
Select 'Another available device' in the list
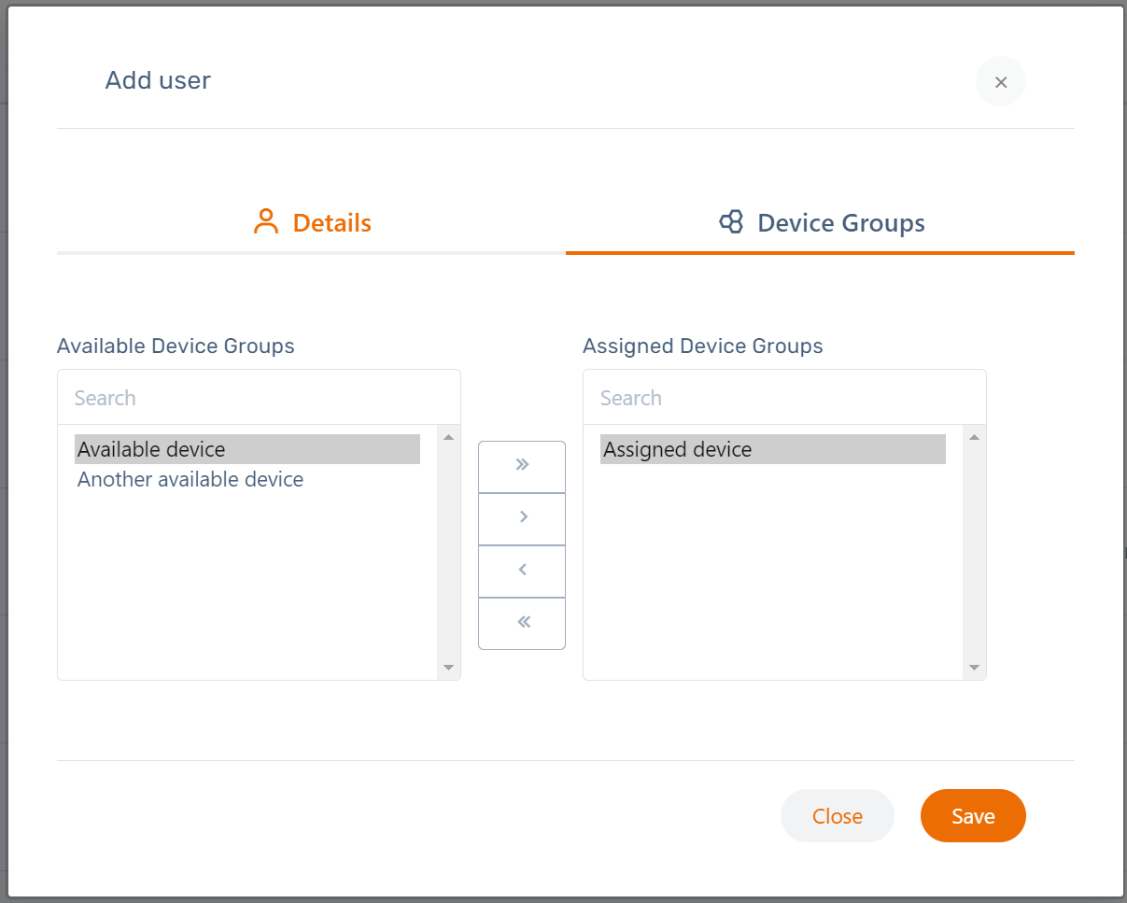pyautogui.click(x=190, y=479)
